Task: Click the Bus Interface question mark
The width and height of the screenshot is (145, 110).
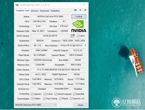Action: [85, 45]
